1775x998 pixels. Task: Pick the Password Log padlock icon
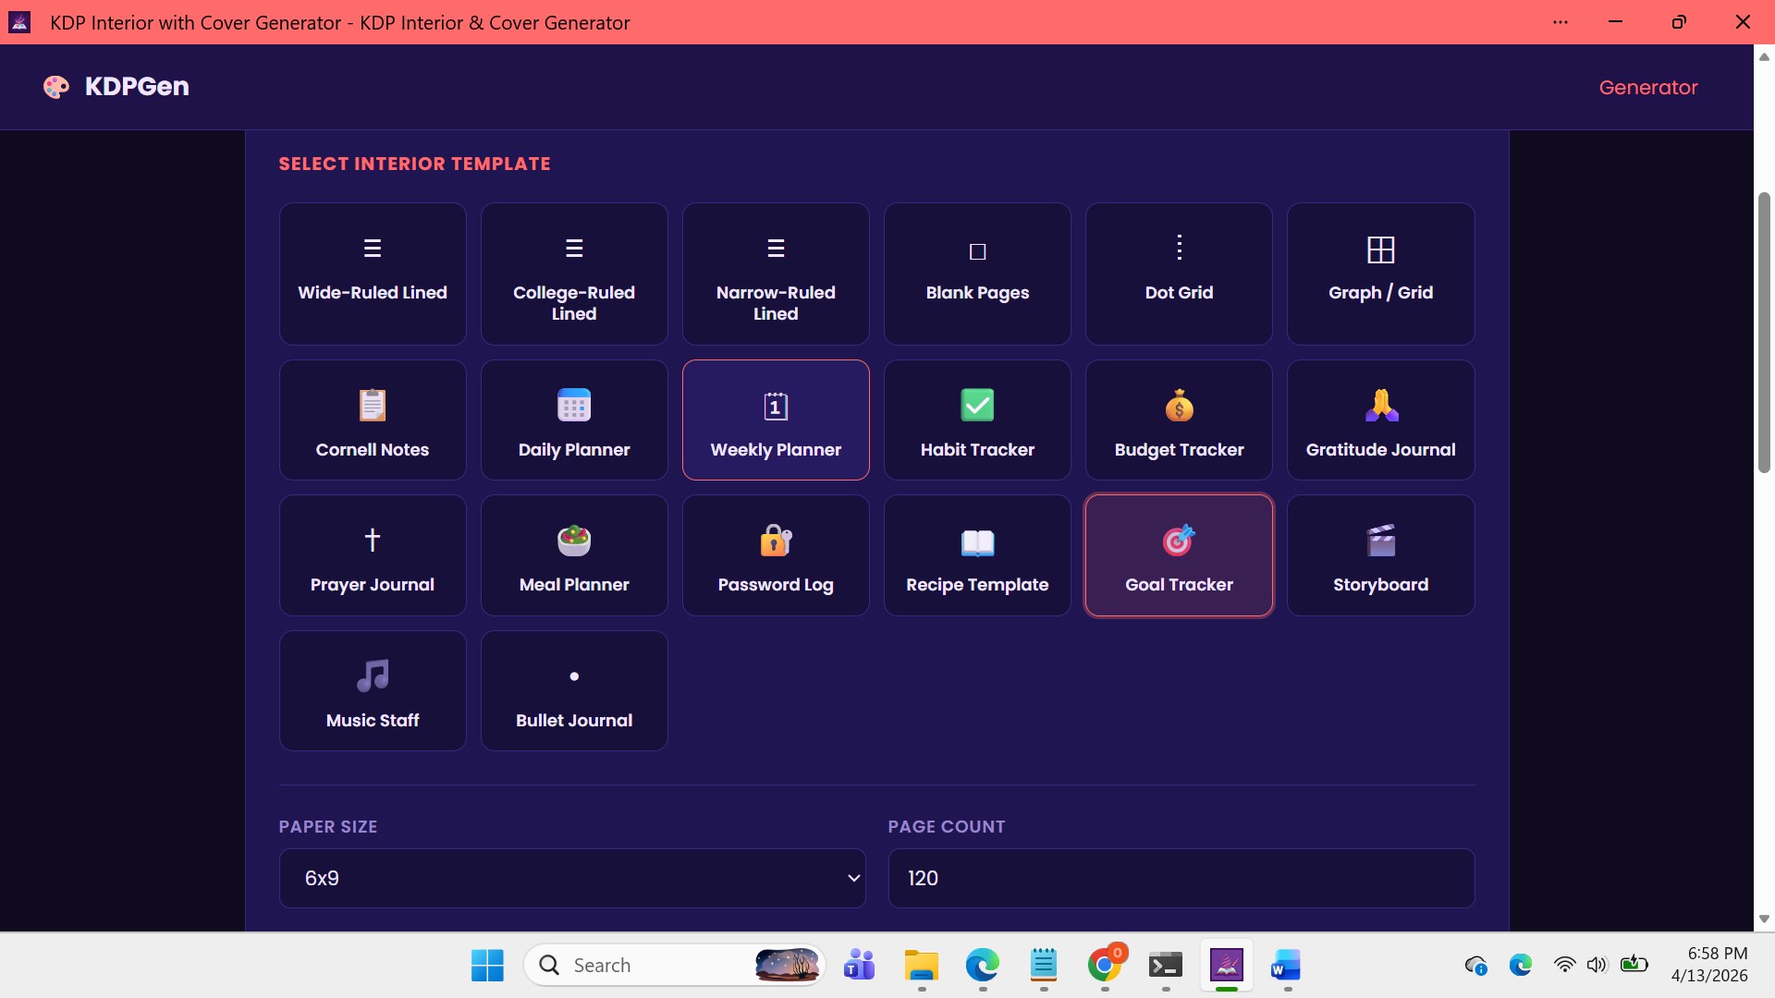[x=776, y=540]
